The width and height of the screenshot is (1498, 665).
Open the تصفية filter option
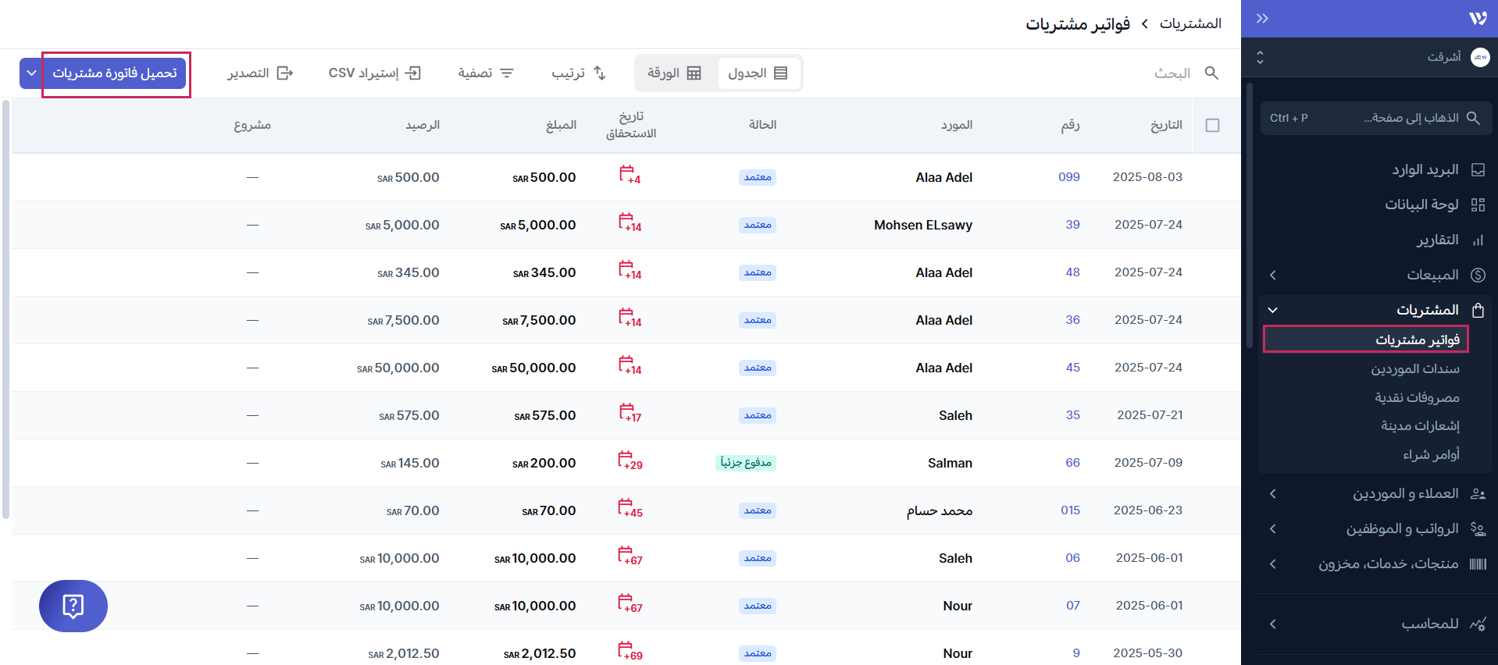pos(485,73)
